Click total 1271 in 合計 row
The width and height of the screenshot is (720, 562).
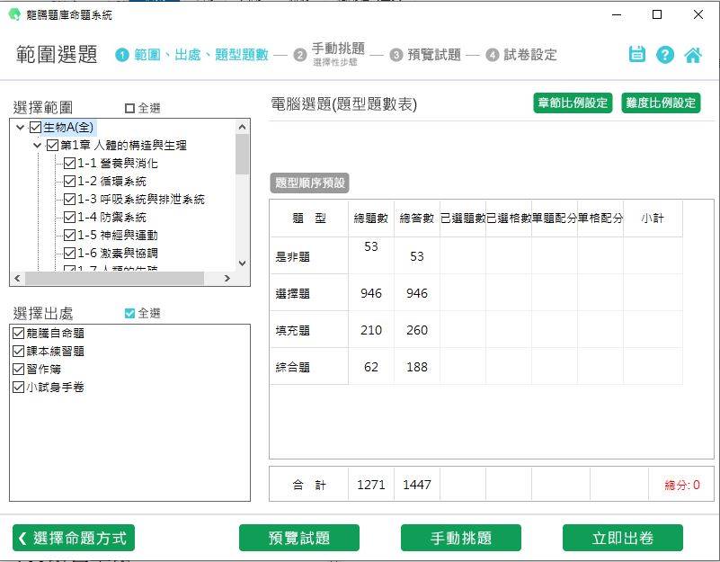(x=371, y=485)
